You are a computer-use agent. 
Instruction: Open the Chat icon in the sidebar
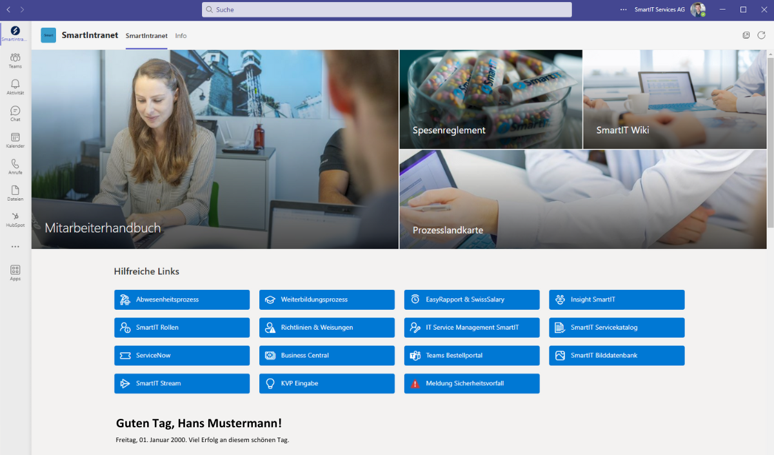coord(15,114)
